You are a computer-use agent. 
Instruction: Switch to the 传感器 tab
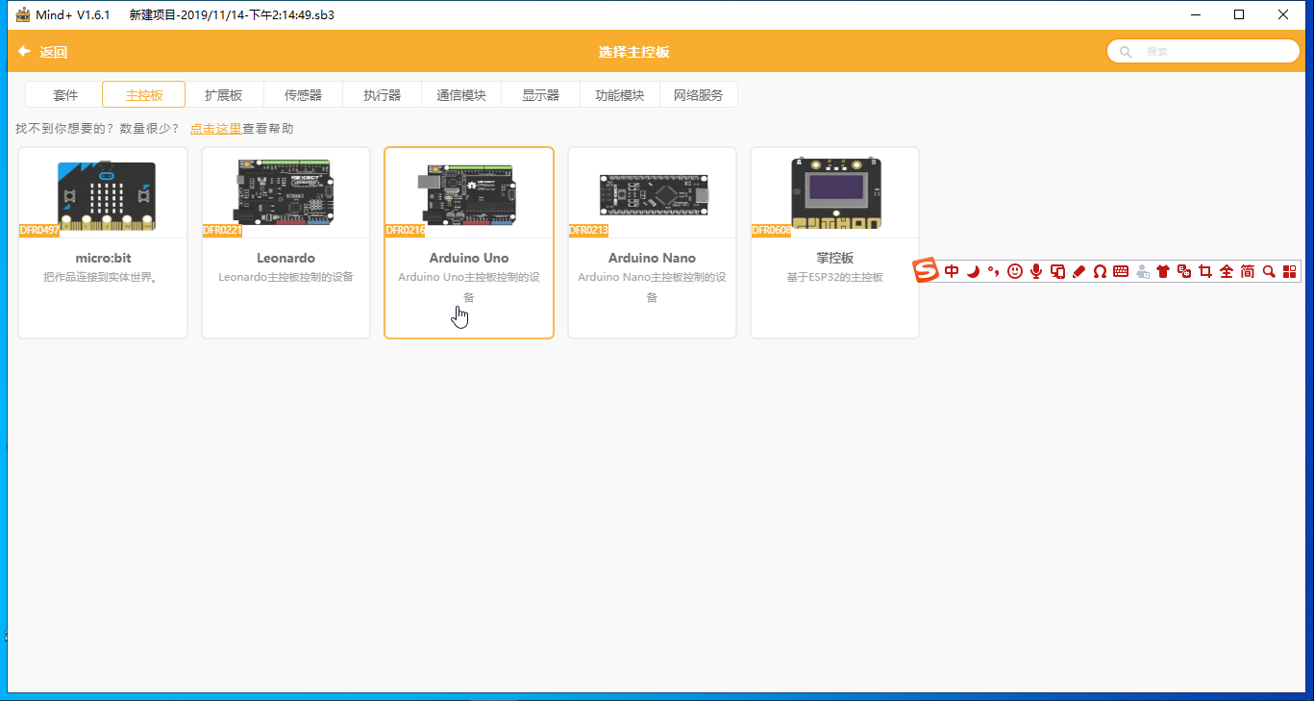point(303,95)
